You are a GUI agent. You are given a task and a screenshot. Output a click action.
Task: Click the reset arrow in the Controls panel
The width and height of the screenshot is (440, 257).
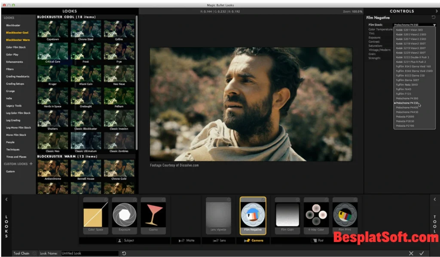coord(433,17)
